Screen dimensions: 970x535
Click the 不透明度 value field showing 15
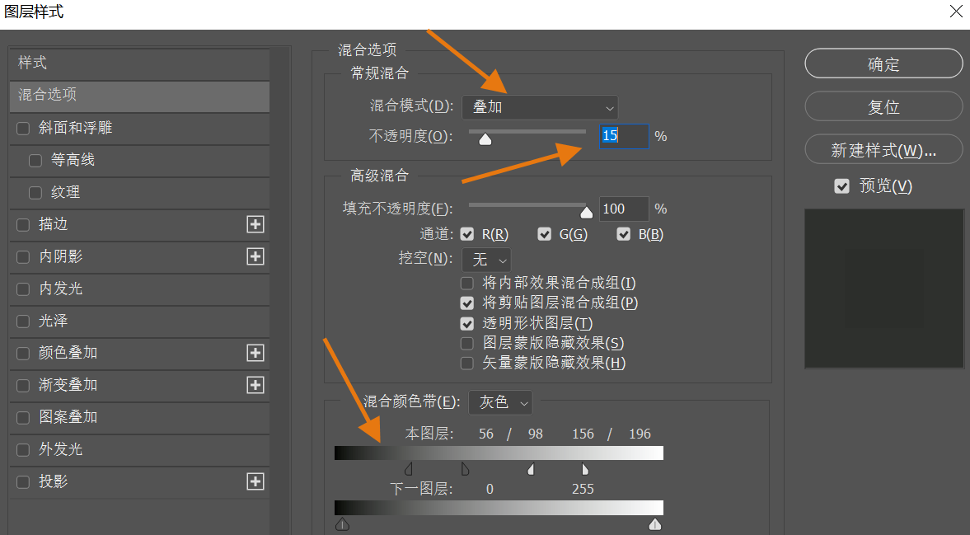click(624, 136)
